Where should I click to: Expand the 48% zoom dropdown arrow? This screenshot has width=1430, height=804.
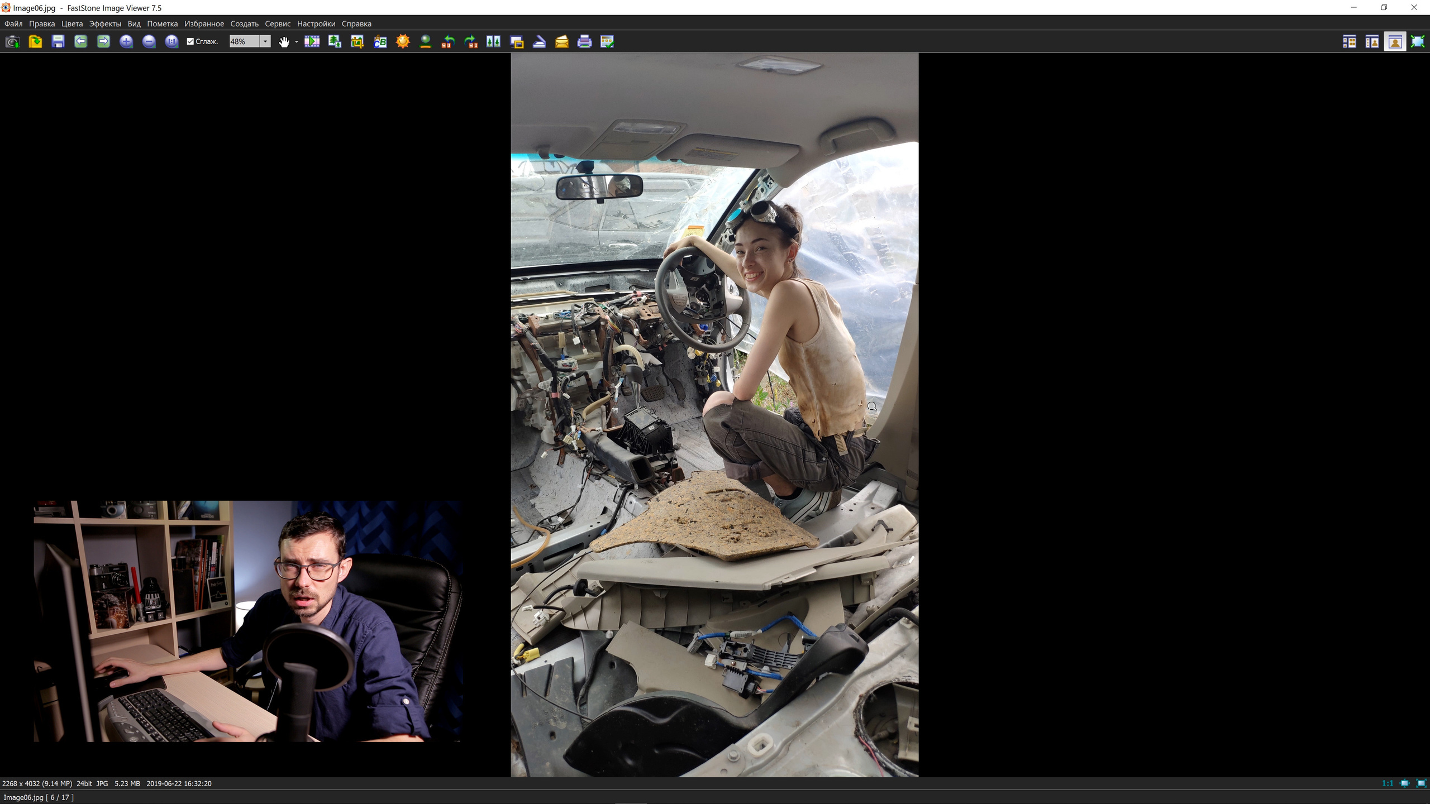click(265, 42)
